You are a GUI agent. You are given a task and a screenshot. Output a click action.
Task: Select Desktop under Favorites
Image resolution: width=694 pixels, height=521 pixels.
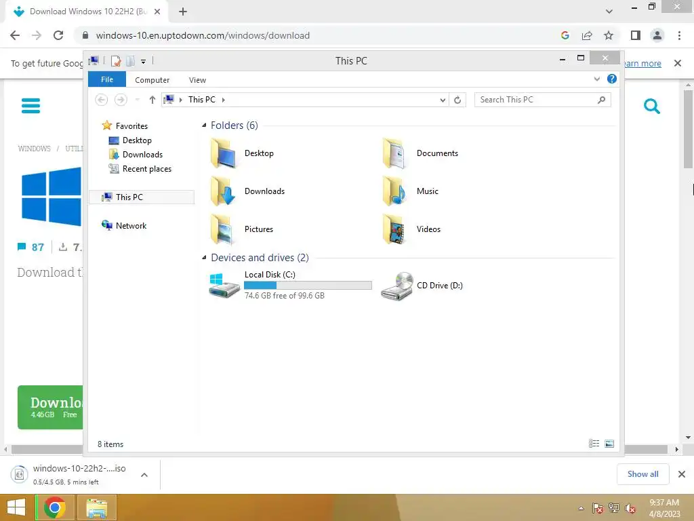click(x=130, y=140)
